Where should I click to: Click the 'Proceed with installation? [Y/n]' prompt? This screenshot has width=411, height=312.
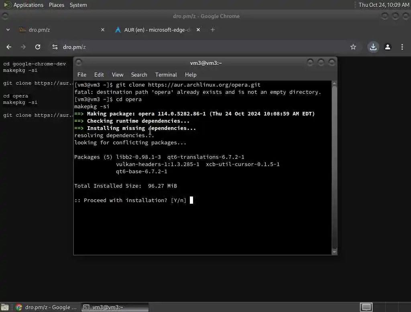click(x=130, y=201)
